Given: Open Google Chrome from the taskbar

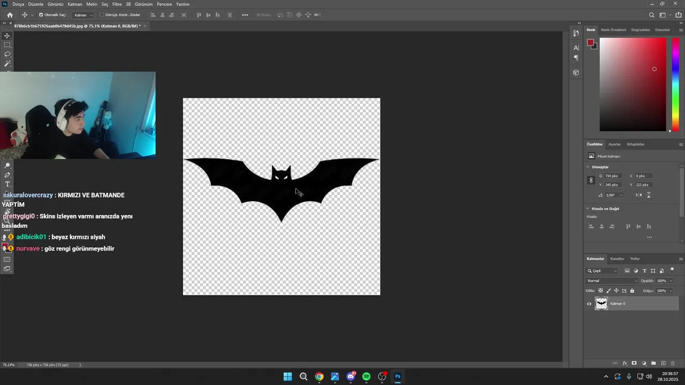Looking at the screenshot, I should coord(319,376).
